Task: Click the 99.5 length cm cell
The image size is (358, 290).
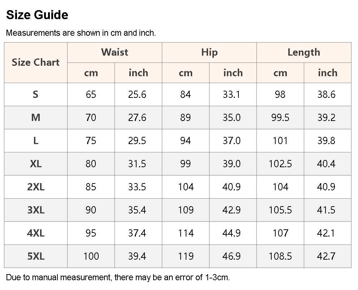Action: (x=280, y=118)
